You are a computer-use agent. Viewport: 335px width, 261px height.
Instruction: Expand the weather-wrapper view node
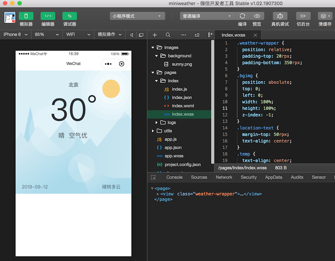(x=158, y=194)
